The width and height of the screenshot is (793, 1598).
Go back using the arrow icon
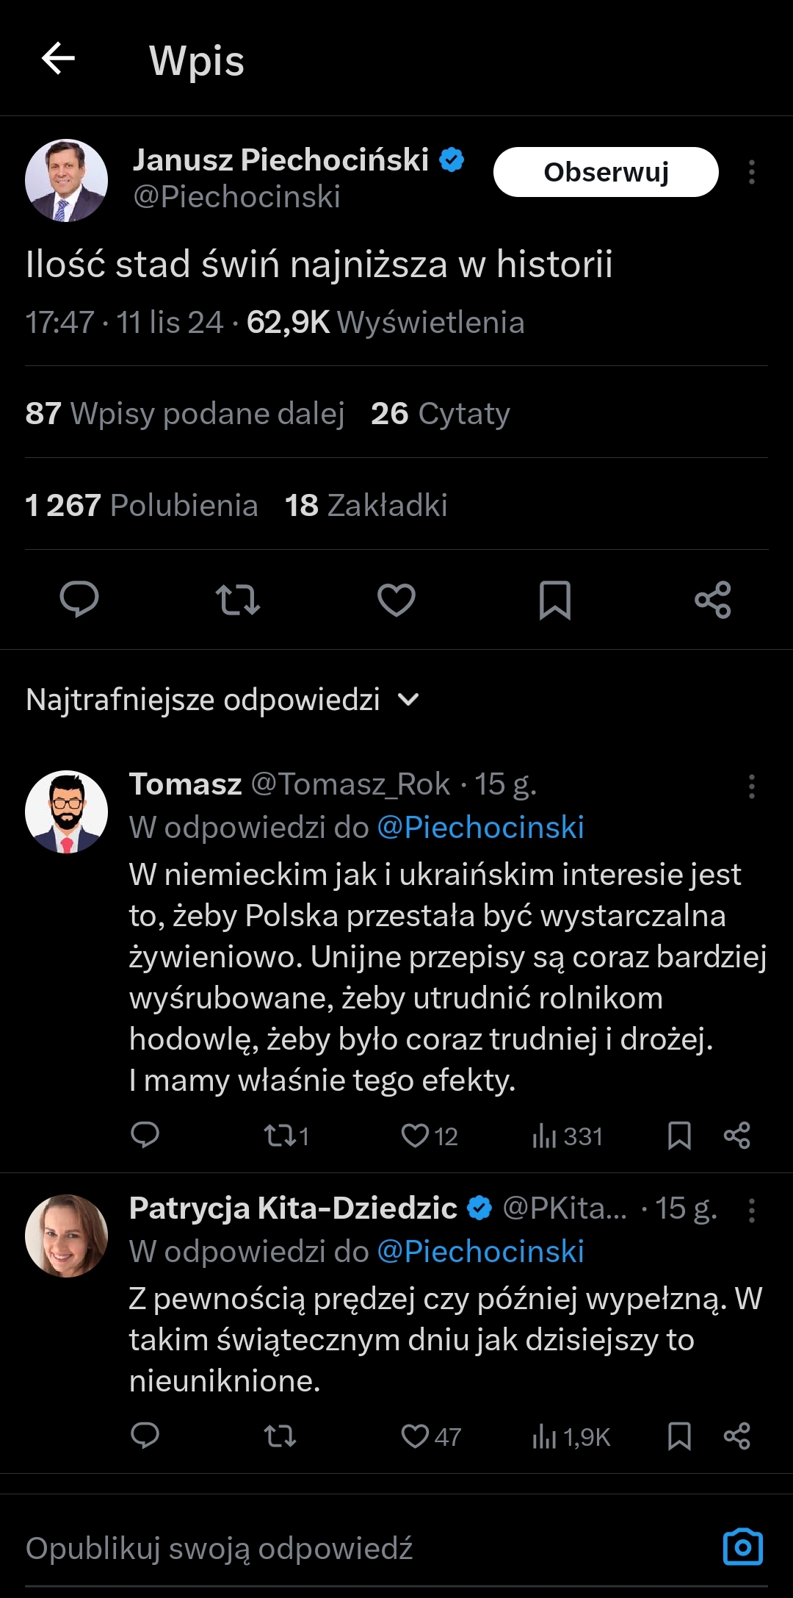(59, 59)
